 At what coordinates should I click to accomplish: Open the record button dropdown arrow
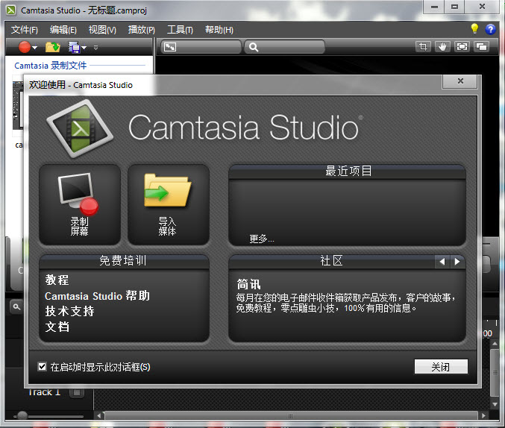tap(35, 48)
